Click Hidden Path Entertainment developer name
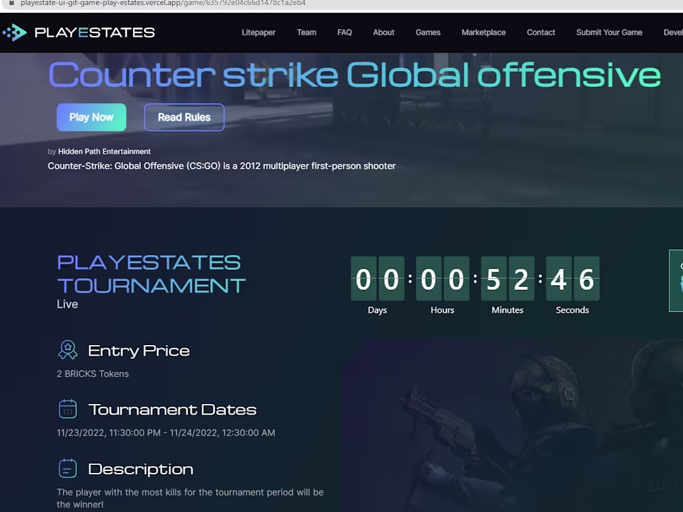The image size is (683, 512). pos(104,151)
